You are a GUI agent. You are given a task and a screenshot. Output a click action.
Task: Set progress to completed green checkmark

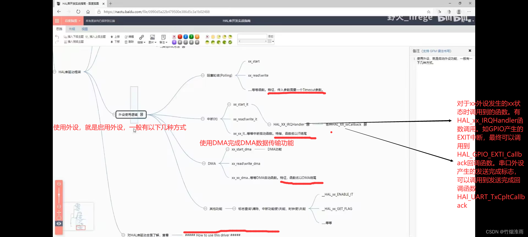pyautogui.click(x=230, y=42)
